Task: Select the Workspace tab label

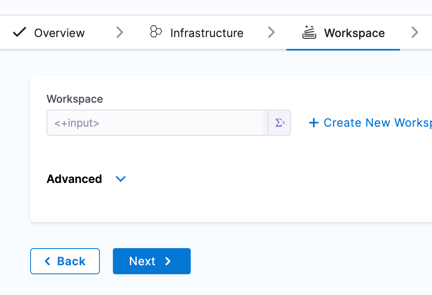Action: [x=354, y=33]
